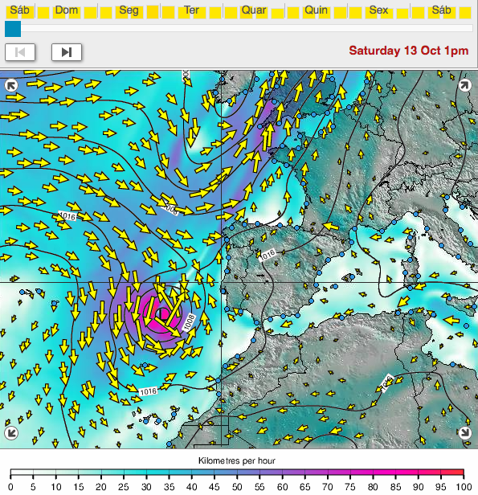Jump to Seg on the timeline
Viewport: 478px width, 495px height.
(x=129, y=10)
